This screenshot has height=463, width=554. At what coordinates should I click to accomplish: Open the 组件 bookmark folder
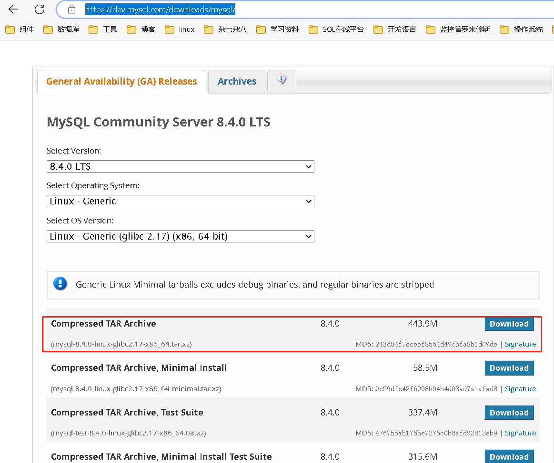[x=20, y=29]
